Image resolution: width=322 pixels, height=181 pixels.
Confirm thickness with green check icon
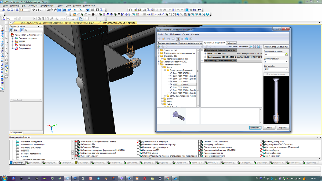286,54
